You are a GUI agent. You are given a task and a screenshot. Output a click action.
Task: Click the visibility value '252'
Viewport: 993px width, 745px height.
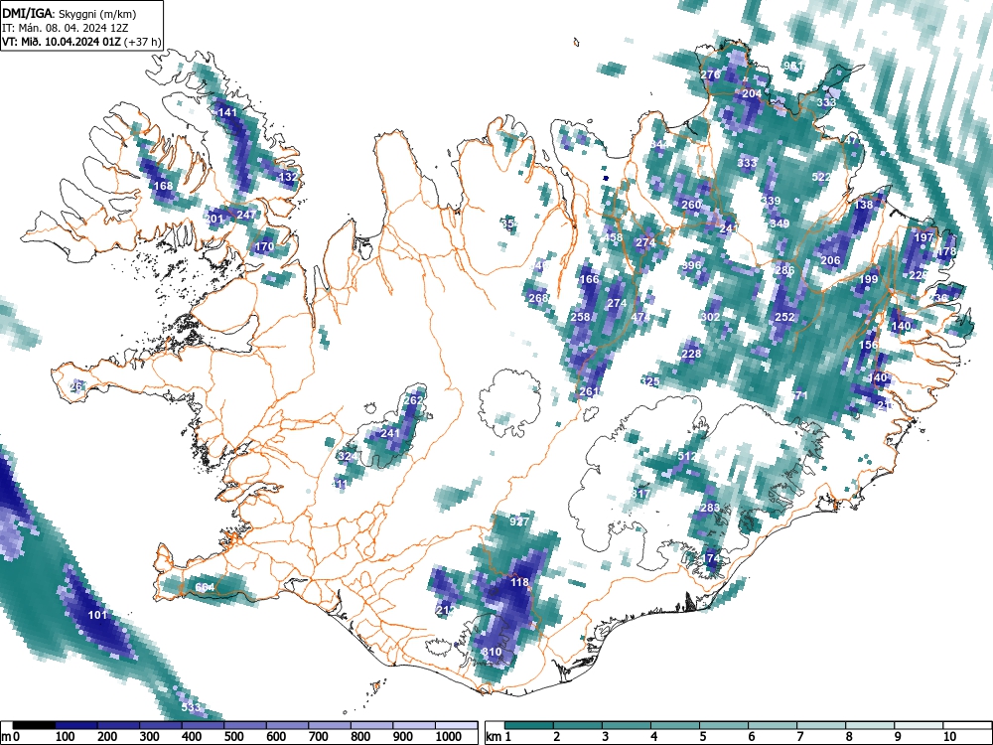click(784, 317)
